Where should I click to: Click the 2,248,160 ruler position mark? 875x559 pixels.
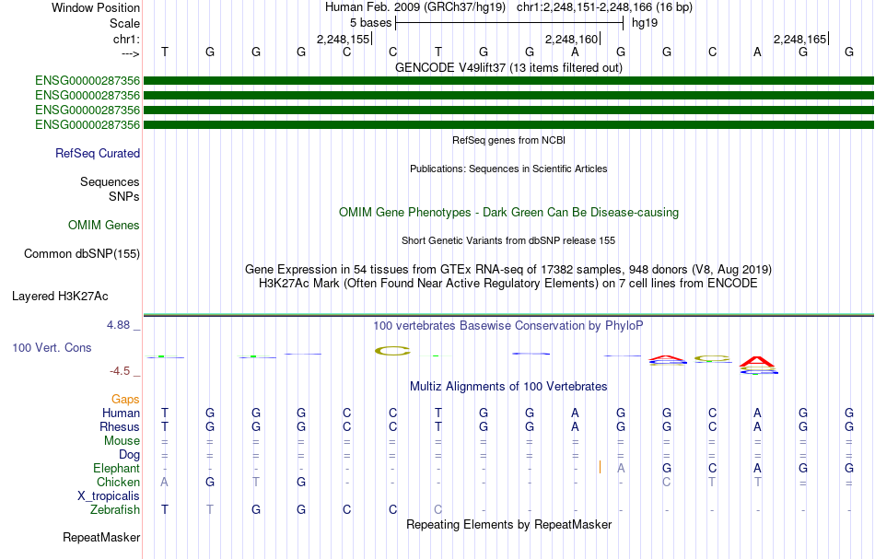coord(572,39)
